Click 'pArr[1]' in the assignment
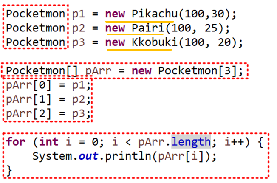277x183 pixels. coord(28,99)
